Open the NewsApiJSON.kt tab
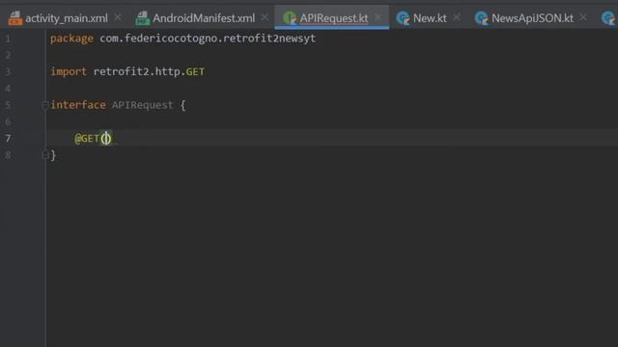618x347 pixels. pos(532,18)
